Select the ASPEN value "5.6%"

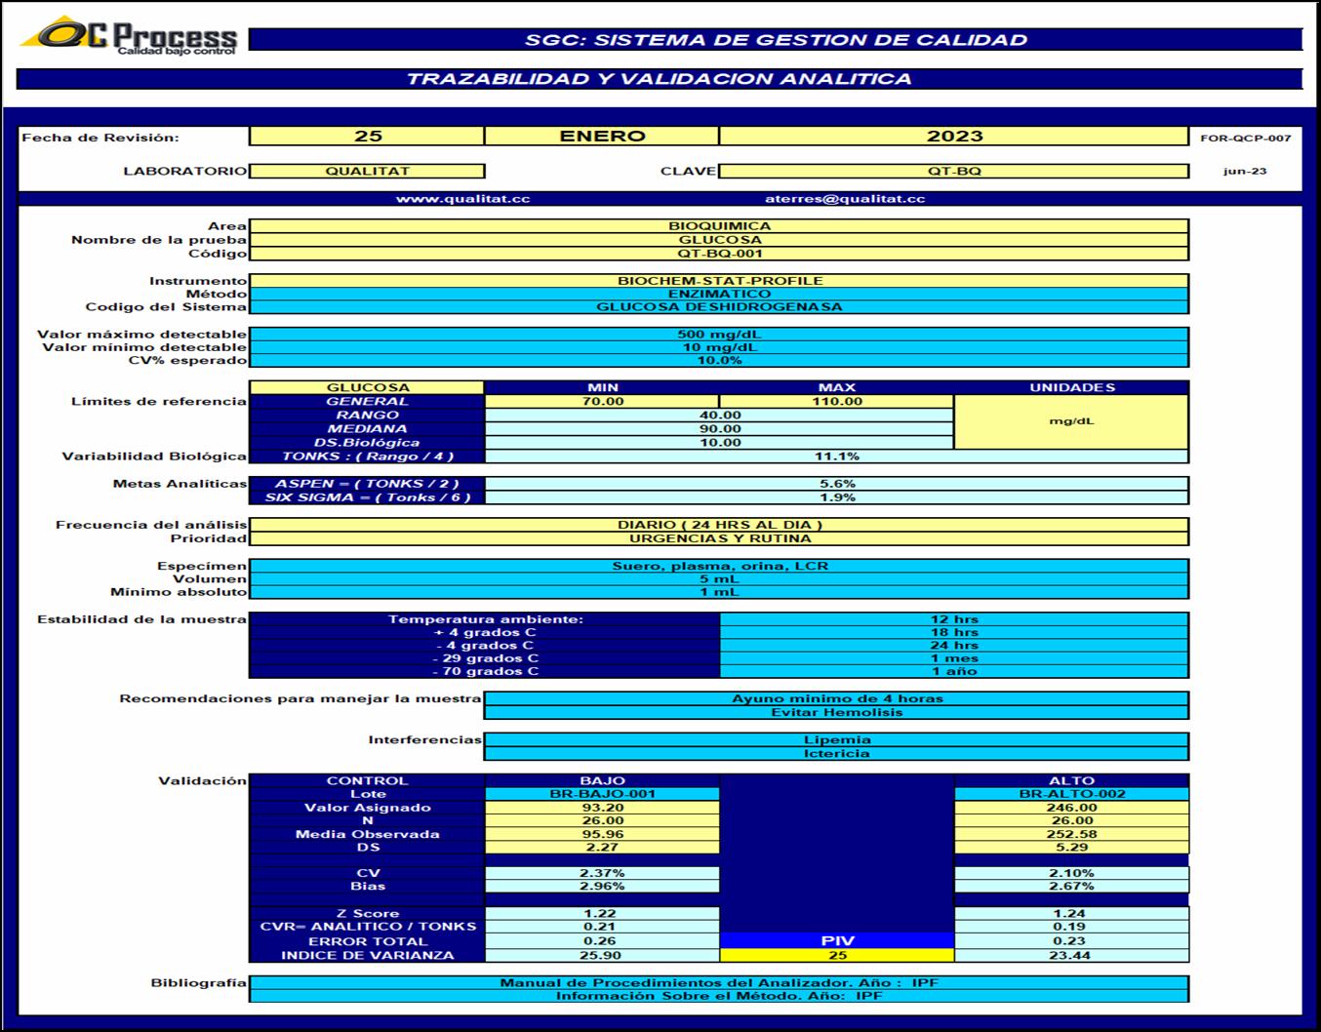836,483
